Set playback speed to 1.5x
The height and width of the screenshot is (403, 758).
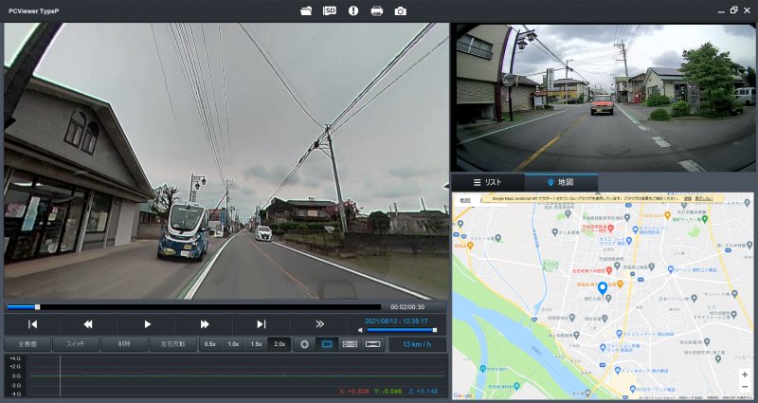256,344
